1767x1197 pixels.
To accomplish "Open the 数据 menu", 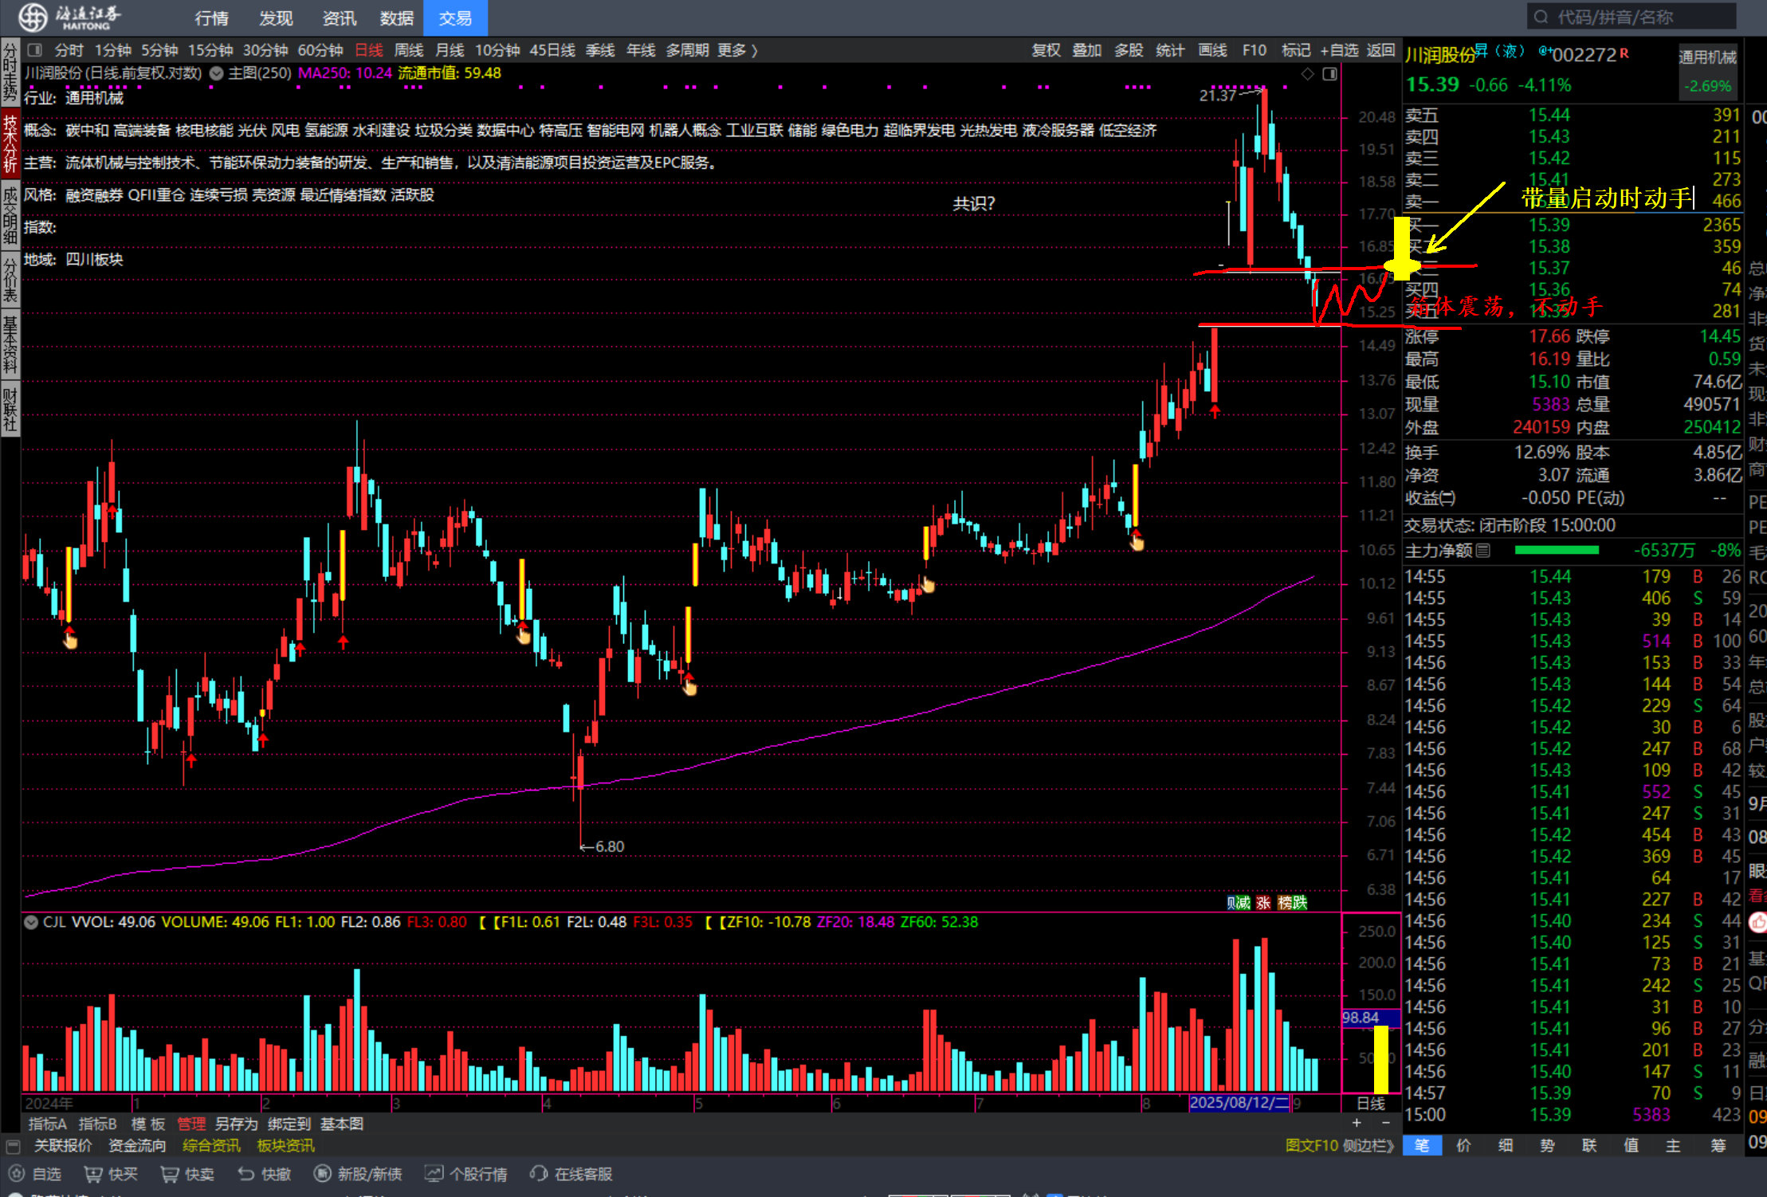I will pyautogui.click(x=397, y=18).
